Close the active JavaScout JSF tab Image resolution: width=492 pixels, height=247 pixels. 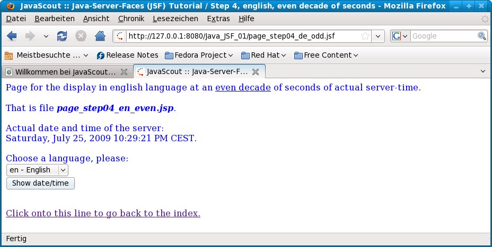pyautogui.click(x=255, y=71)
